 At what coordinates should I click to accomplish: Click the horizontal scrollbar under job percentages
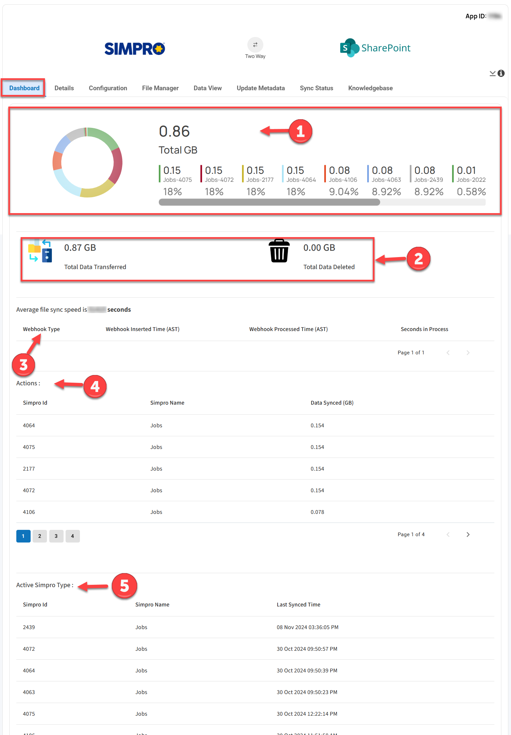click(269, 202)
